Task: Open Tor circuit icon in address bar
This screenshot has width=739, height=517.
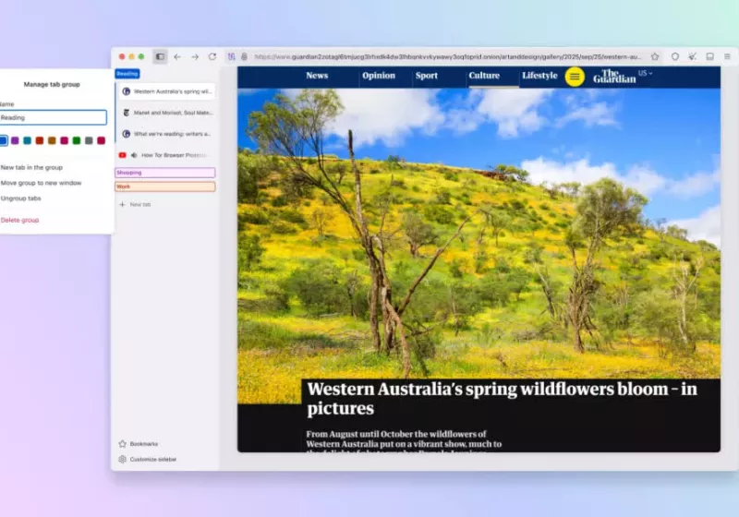Action: tap(232, 56)
